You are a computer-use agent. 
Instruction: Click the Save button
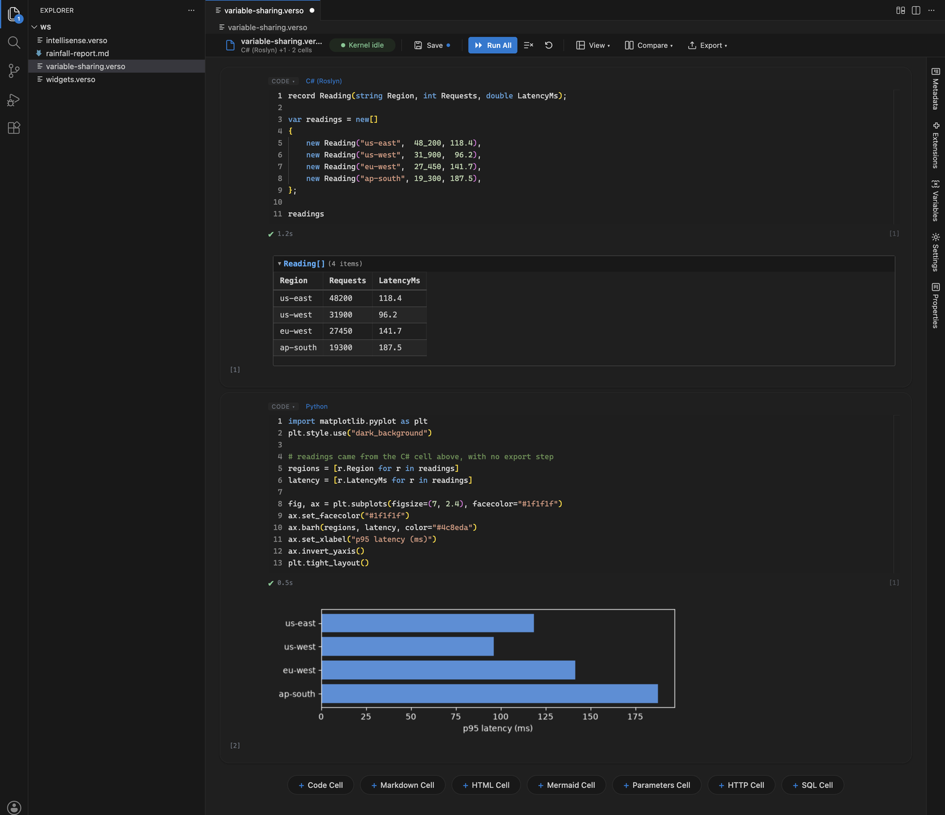pos(432,45)
